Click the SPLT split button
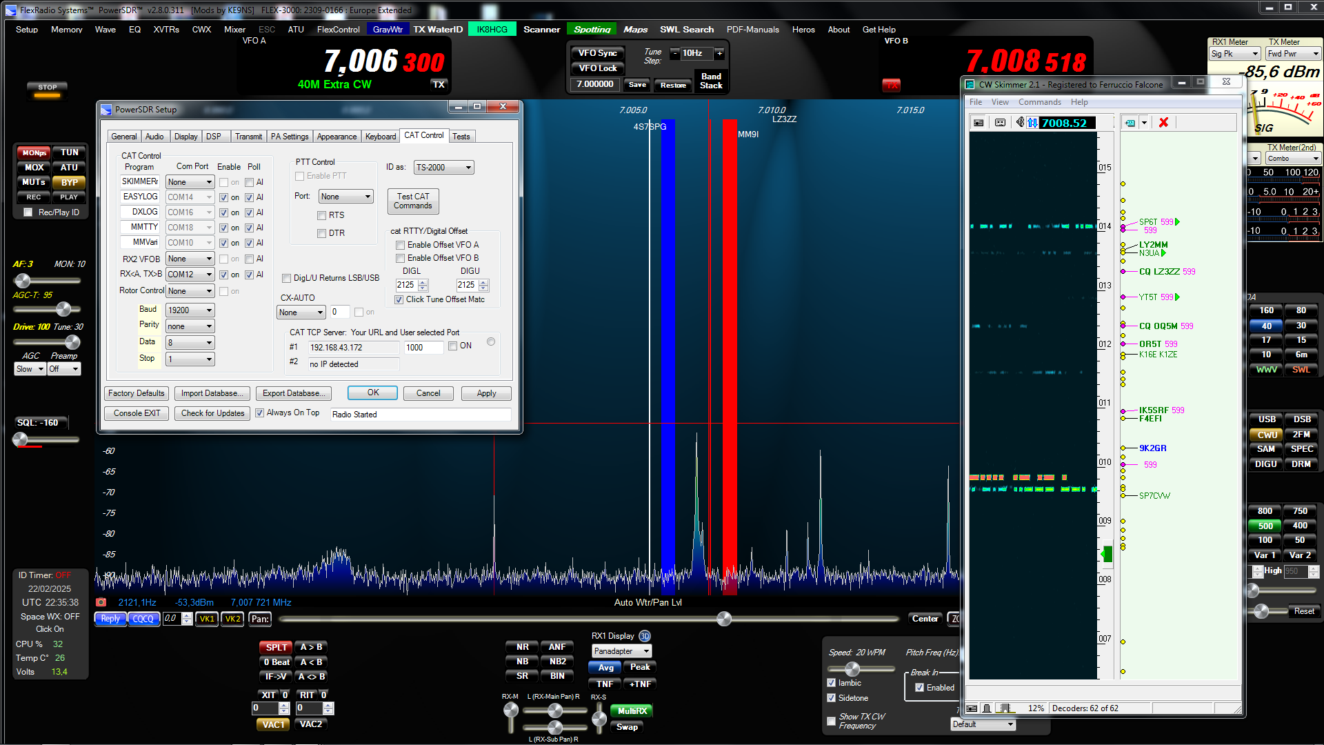The image size is (1324, 745). coord(276,647)
